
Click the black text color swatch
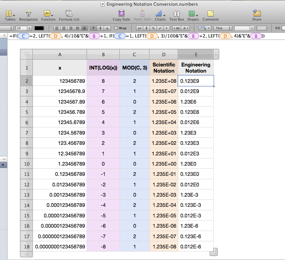[x=39, y=28]
